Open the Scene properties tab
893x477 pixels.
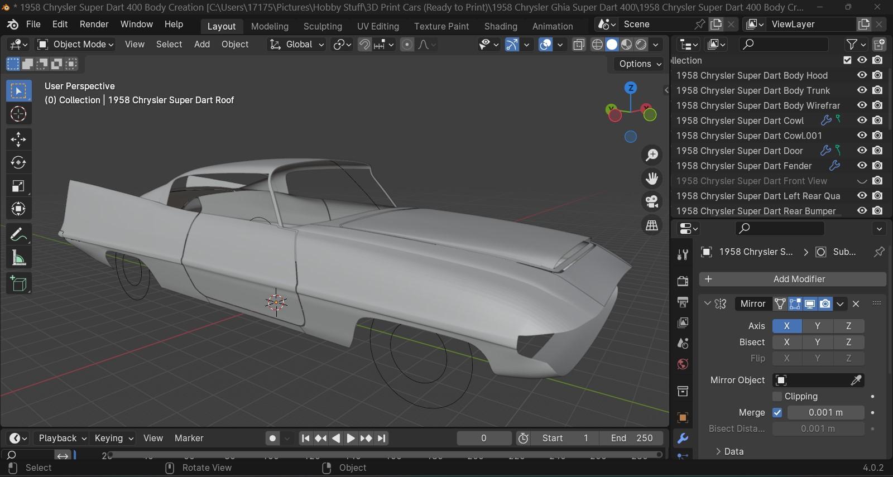pyautogui.click(x=683, y=343)
